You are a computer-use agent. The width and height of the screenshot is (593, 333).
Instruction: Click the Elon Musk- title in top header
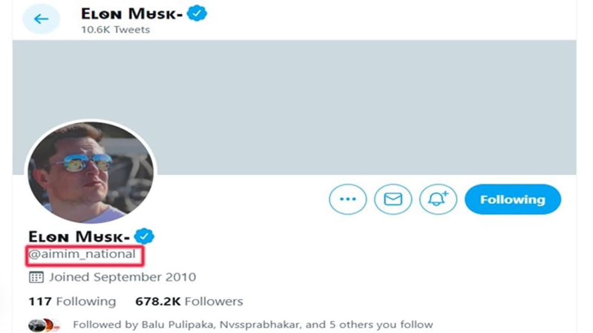132,14
